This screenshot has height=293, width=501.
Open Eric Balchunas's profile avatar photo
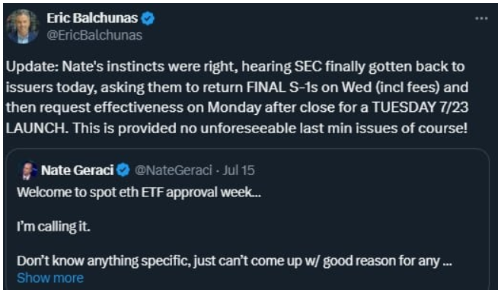coord(22,26)
